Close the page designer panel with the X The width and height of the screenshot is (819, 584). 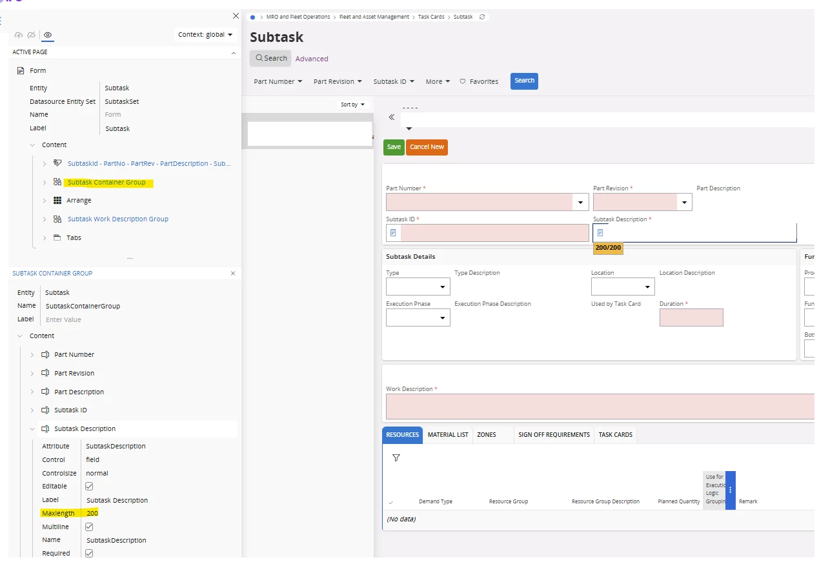coord(236,16)
